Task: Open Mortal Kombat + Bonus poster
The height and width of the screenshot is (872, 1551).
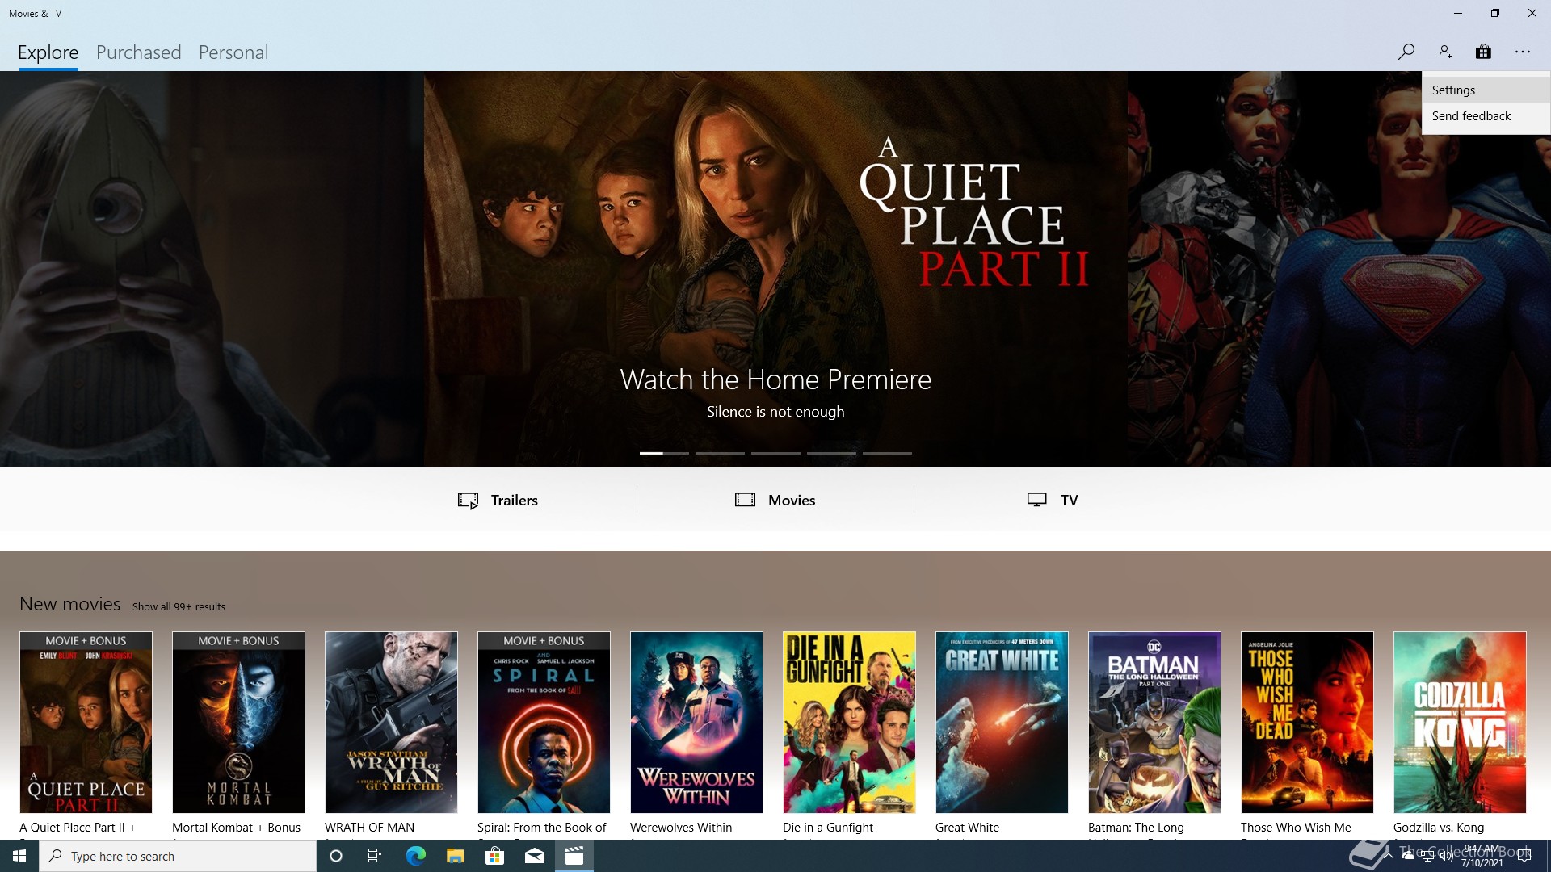Action: 238,723
